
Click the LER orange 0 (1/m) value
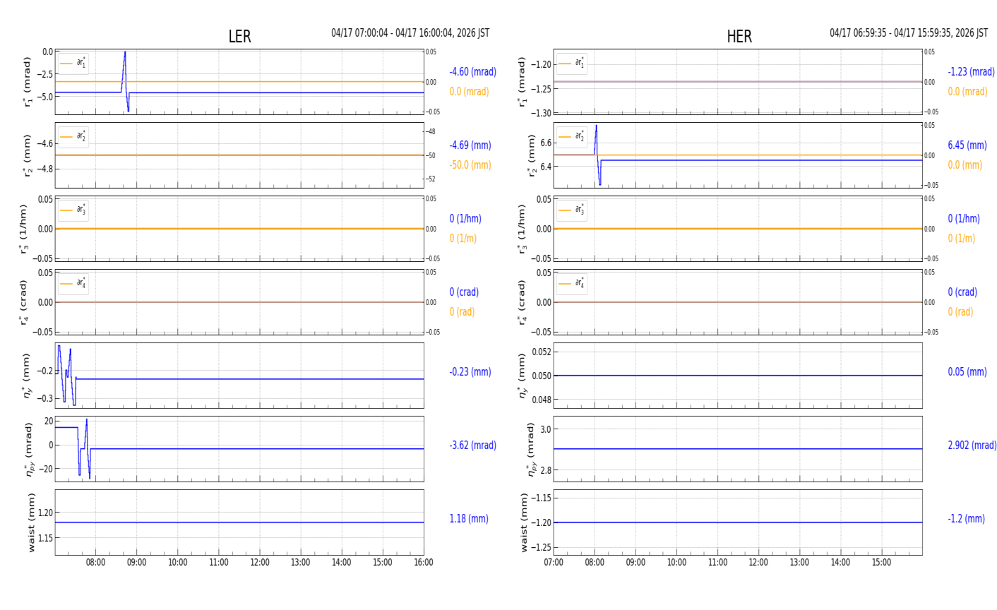click(463, 239)
